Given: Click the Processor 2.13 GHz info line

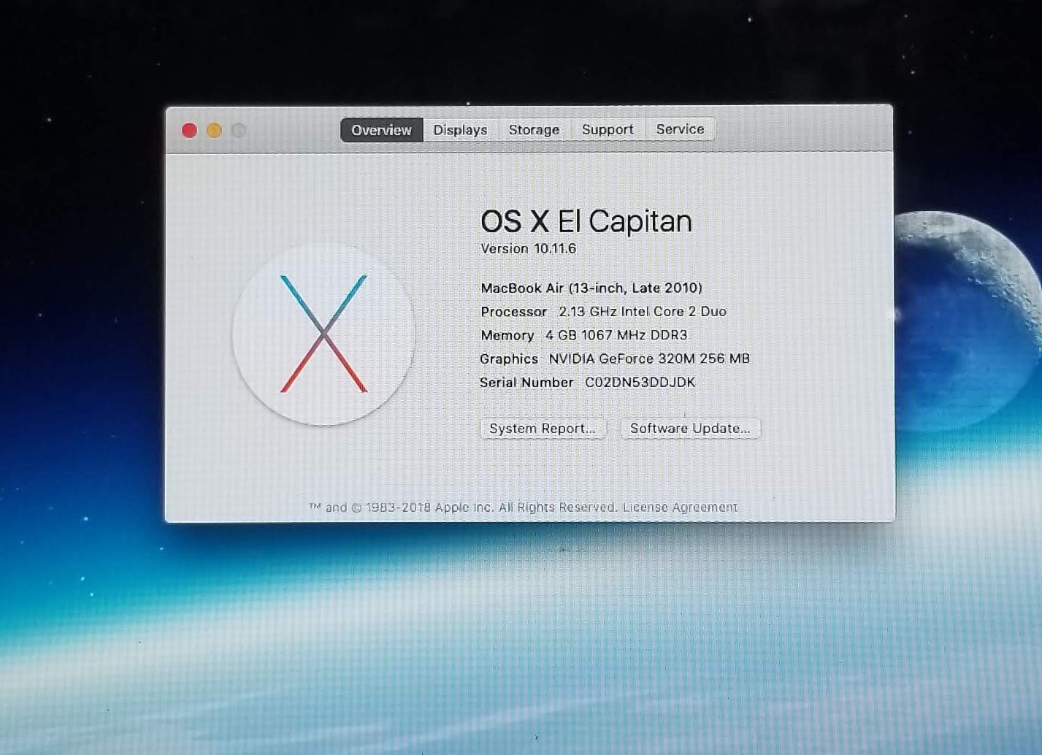Looking at the screenshot, I should (x=603, y=312).
